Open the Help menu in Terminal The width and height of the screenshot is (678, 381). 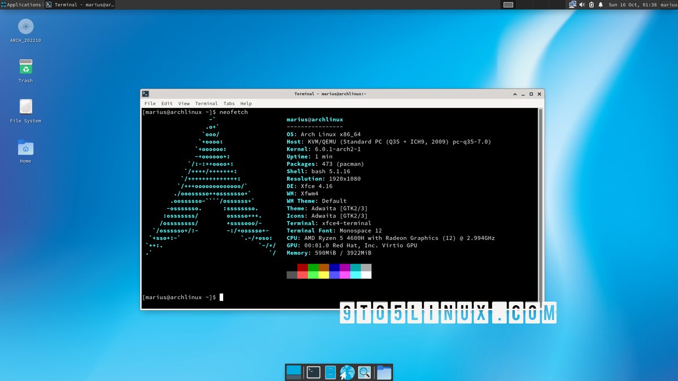coord(246,104)
